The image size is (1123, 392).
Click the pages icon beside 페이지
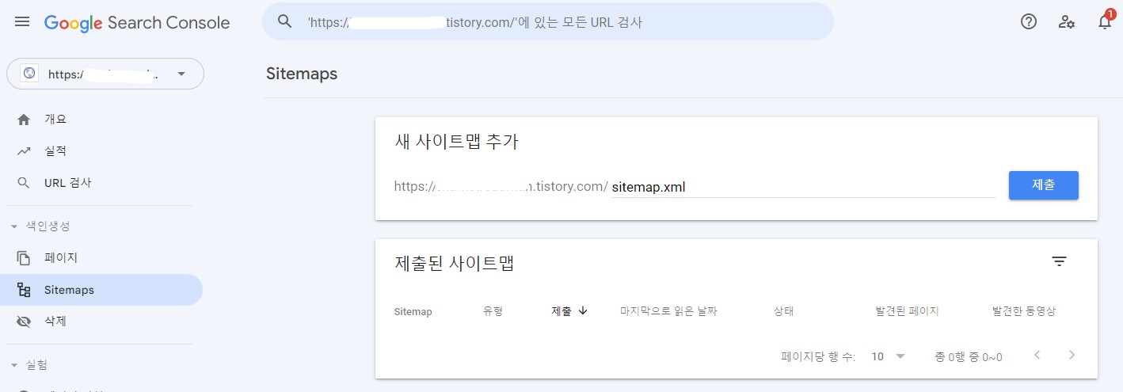[24, 258]
